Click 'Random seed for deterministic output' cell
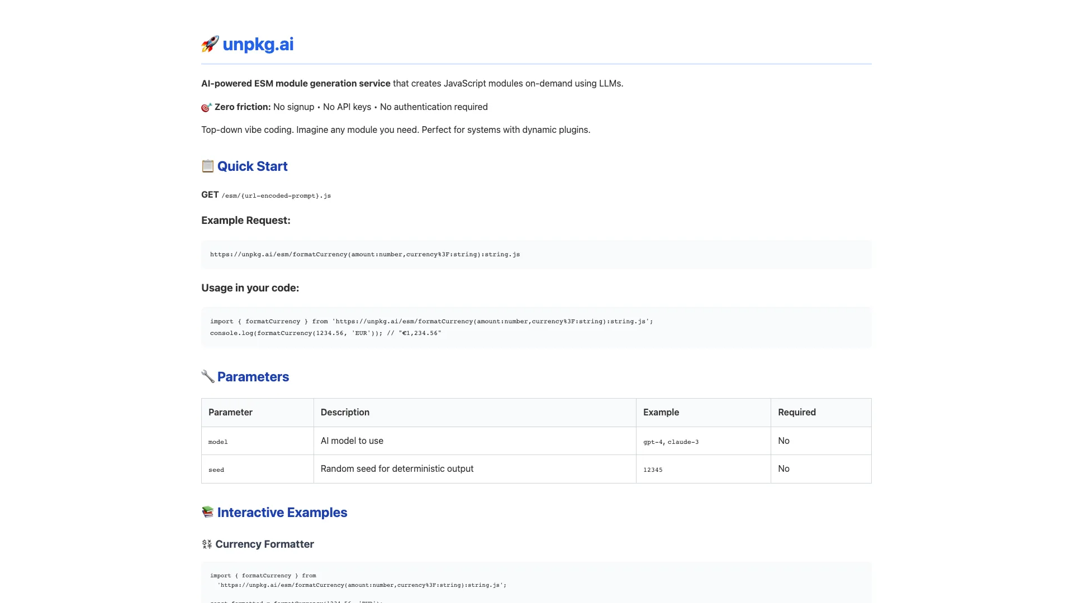Screen dimensions: 1073x603 (x=475, y=469)
